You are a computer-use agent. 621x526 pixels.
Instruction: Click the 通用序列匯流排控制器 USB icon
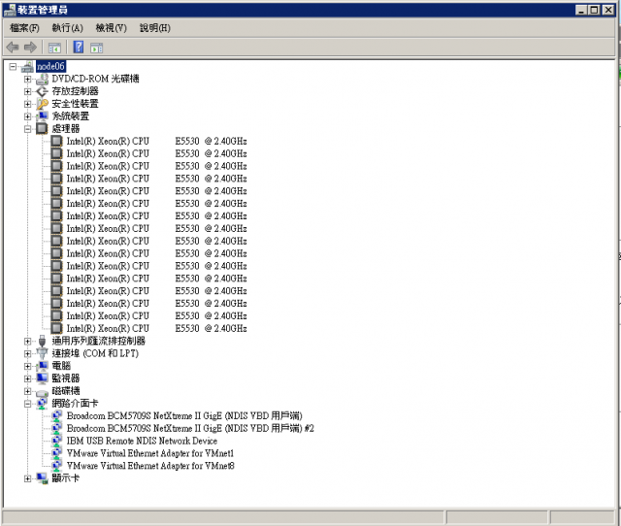coord(42,341)
